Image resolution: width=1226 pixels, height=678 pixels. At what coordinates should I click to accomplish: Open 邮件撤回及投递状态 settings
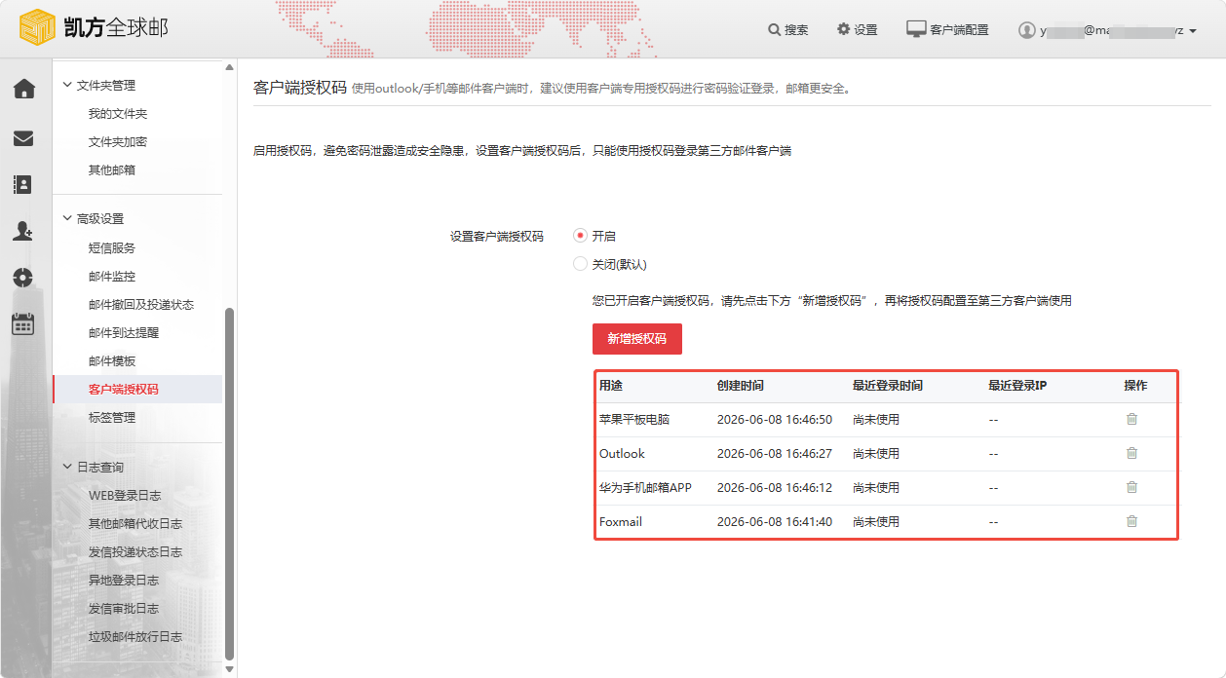pyautogui.click(x=141, y=305)
